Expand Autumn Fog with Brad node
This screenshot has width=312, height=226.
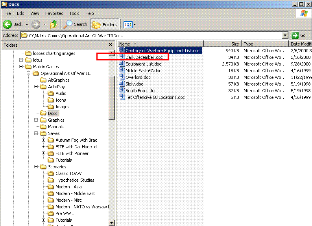[44, 140]
